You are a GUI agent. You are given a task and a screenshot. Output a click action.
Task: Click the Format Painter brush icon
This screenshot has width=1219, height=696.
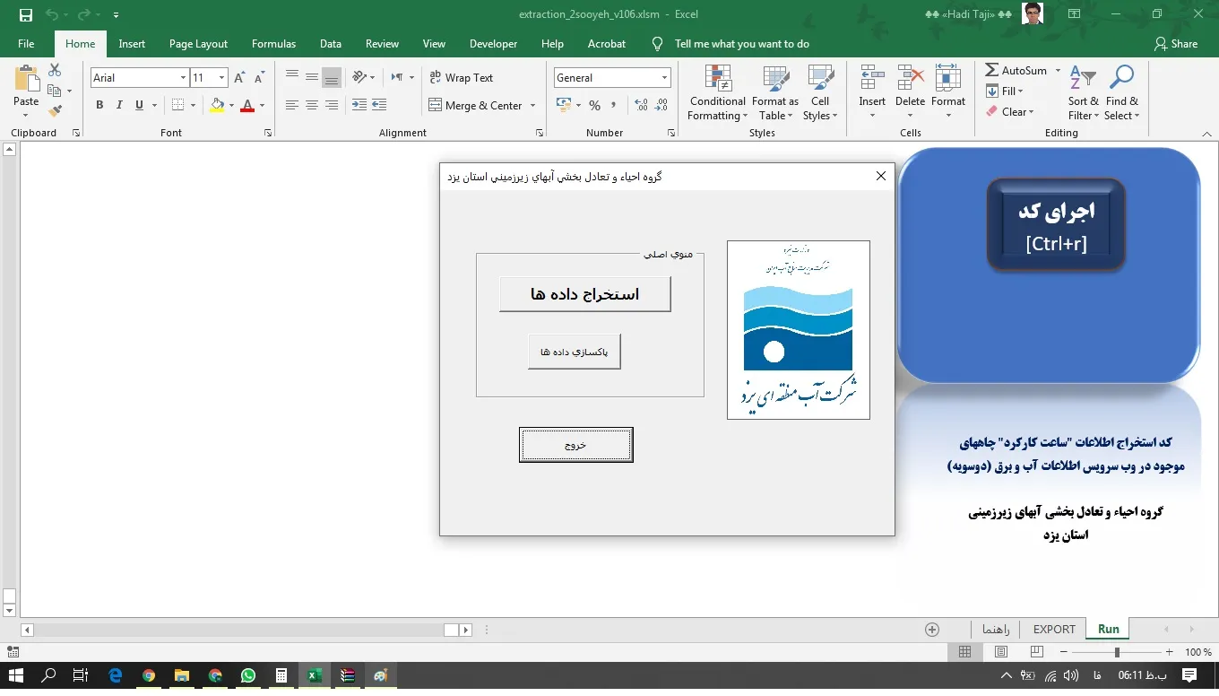pos(55,111)
